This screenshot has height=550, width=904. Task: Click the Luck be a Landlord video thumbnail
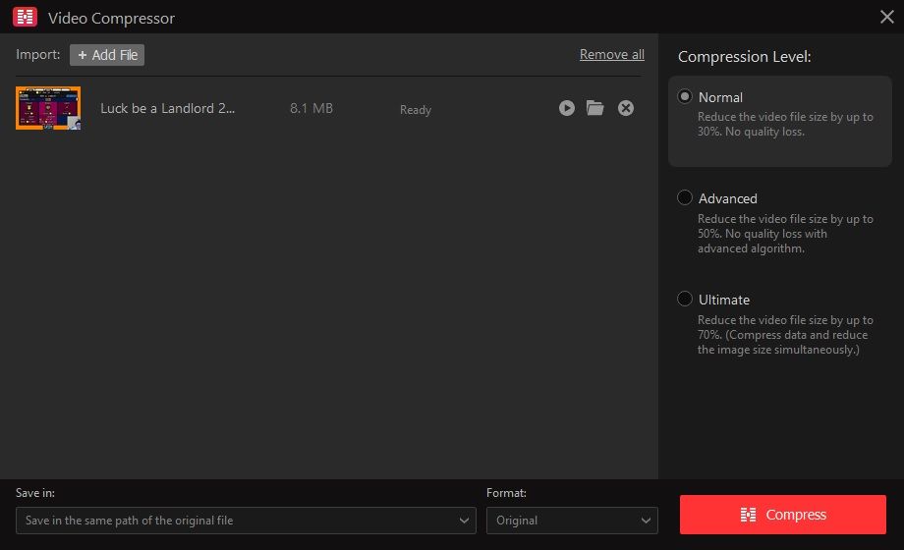coord(48,108)
